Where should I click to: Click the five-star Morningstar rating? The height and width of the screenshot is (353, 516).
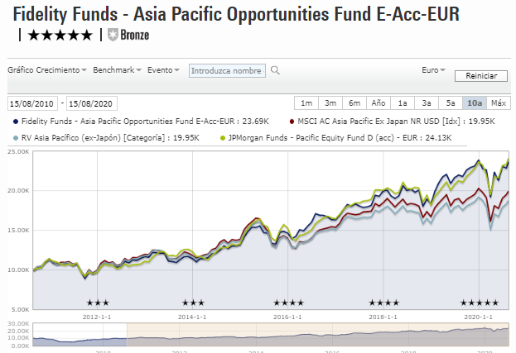pyautogui.click(x=60, y=35)
